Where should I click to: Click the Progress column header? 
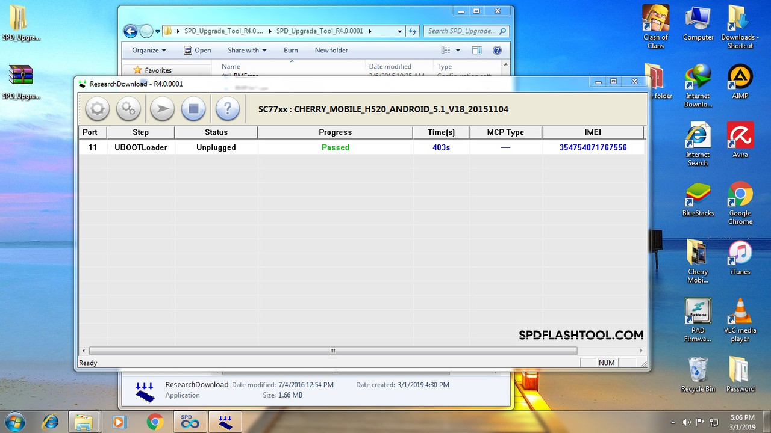coord(336,132)
